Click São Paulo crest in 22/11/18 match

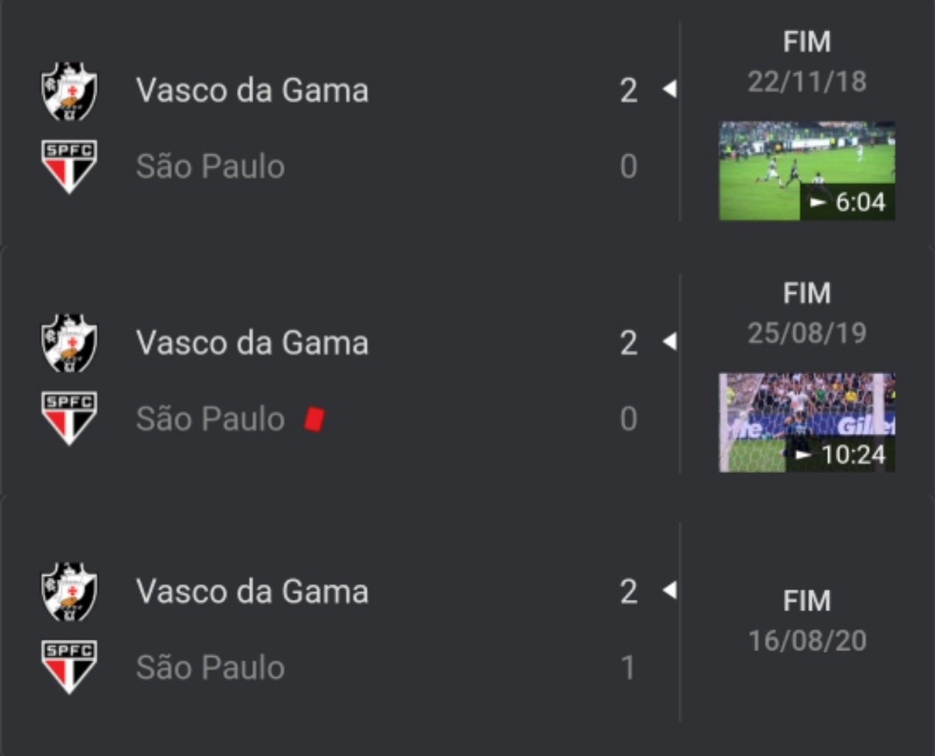pos(69,167)
